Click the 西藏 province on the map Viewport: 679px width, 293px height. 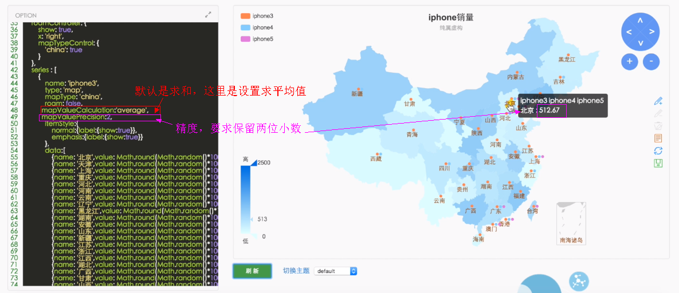click(376, 159)
